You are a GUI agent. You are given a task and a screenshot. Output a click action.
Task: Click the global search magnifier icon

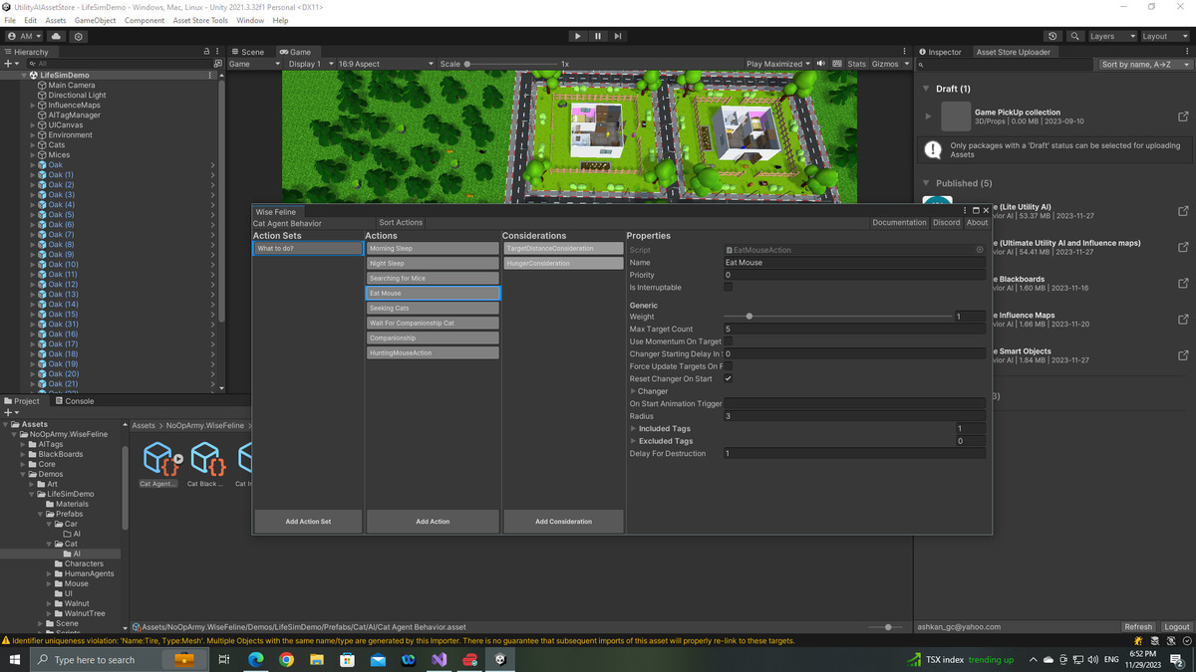click(1074, 36)
